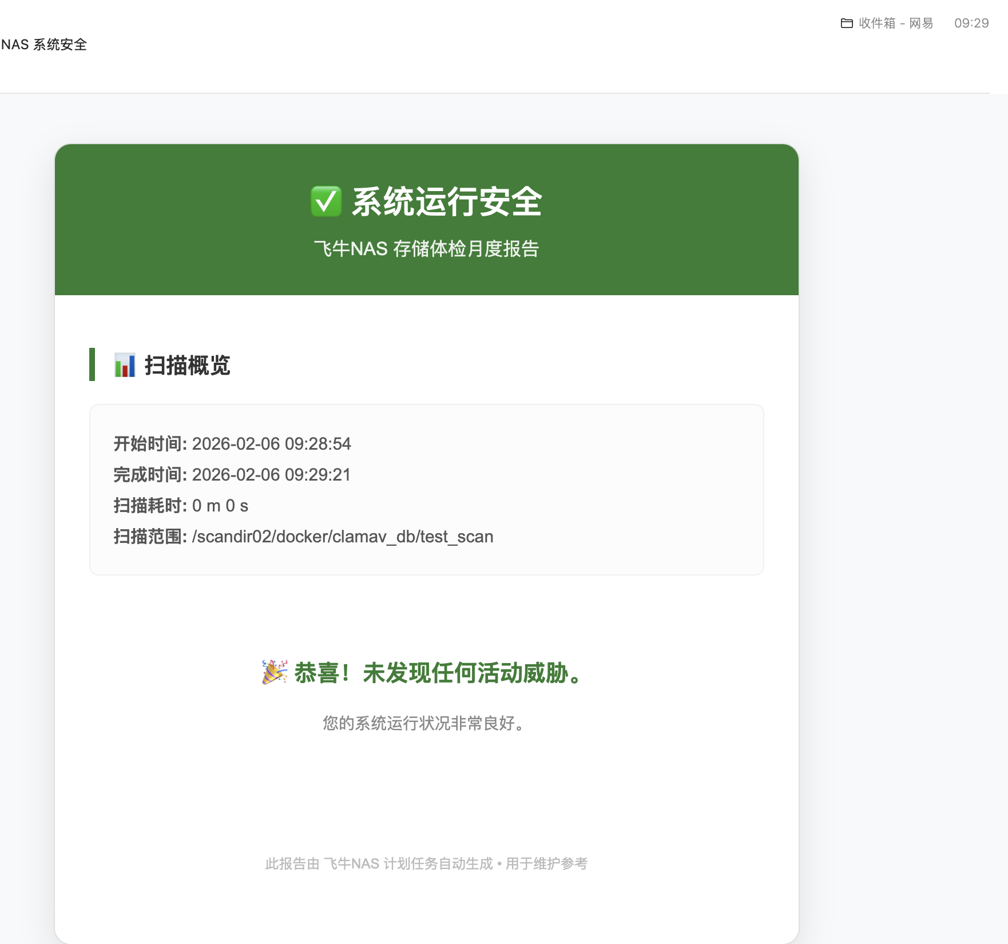Click the 🎉 celebration icon in the result message
The height and width of the screenshot is (944, 1008).
pos(273,673)
